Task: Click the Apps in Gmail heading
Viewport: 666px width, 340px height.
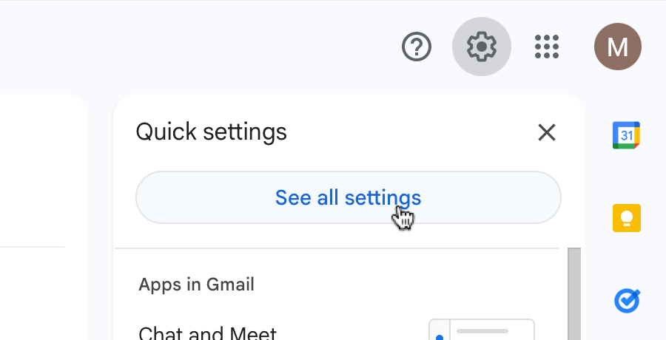Action: click(196, 285)
